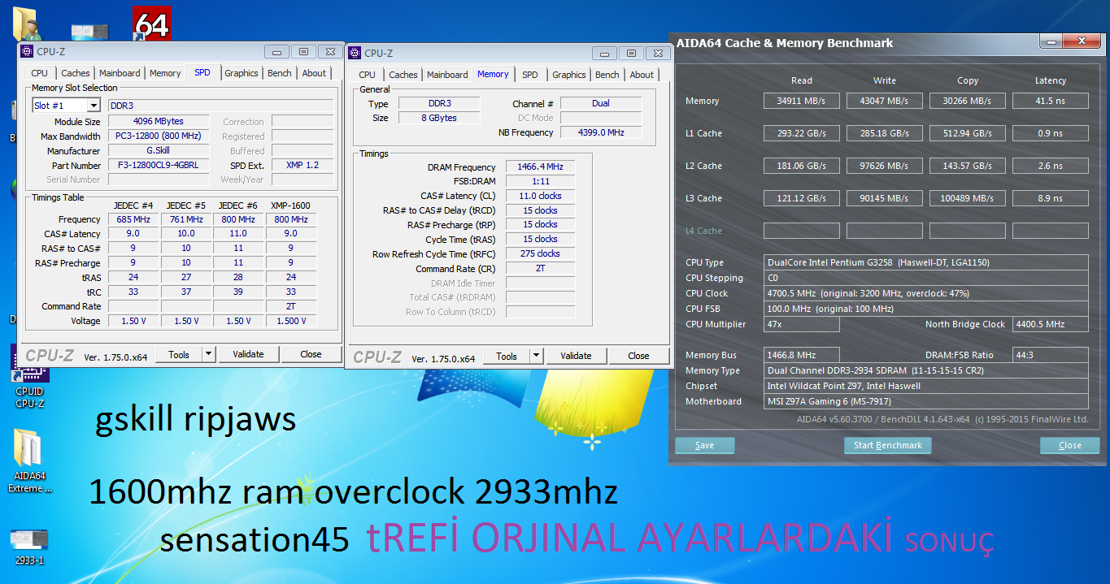Select the active SPD tab in SPD window
This screenshot has width=1110, height=584.
coord(202,72)
